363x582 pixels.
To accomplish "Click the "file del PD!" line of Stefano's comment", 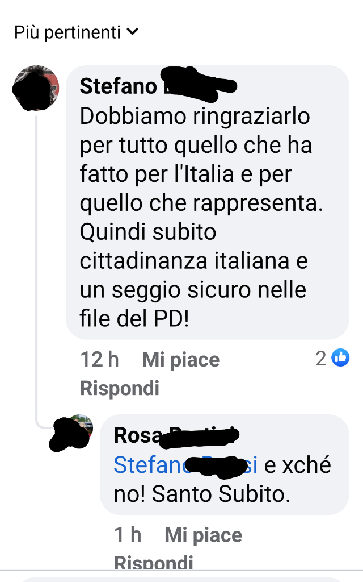I will coord(134,318).
